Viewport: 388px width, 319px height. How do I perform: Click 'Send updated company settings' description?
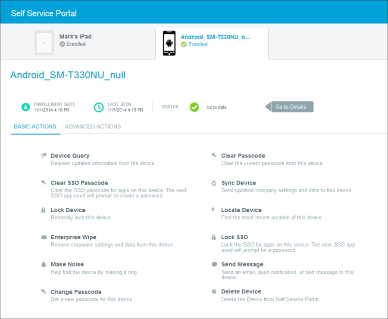(287, 190)
